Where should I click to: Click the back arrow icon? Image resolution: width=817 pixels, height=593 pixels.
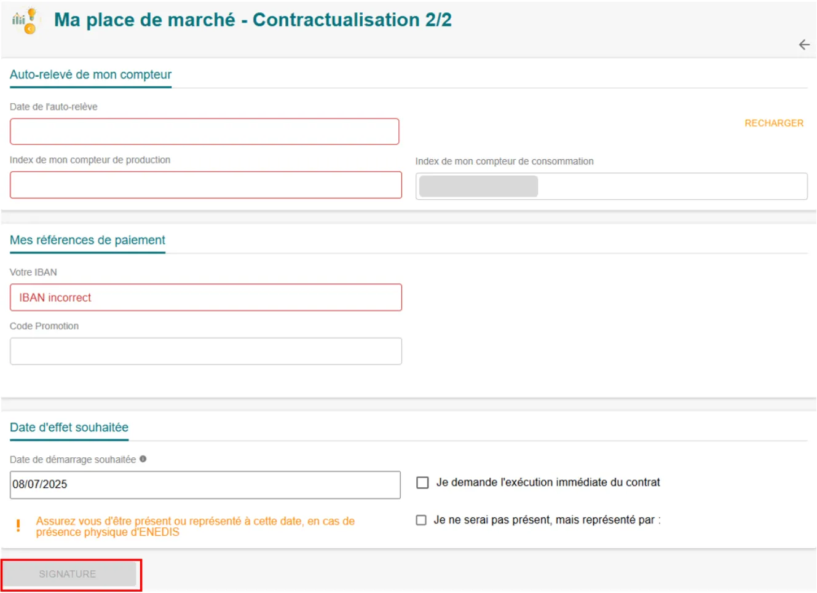[803, 45]
